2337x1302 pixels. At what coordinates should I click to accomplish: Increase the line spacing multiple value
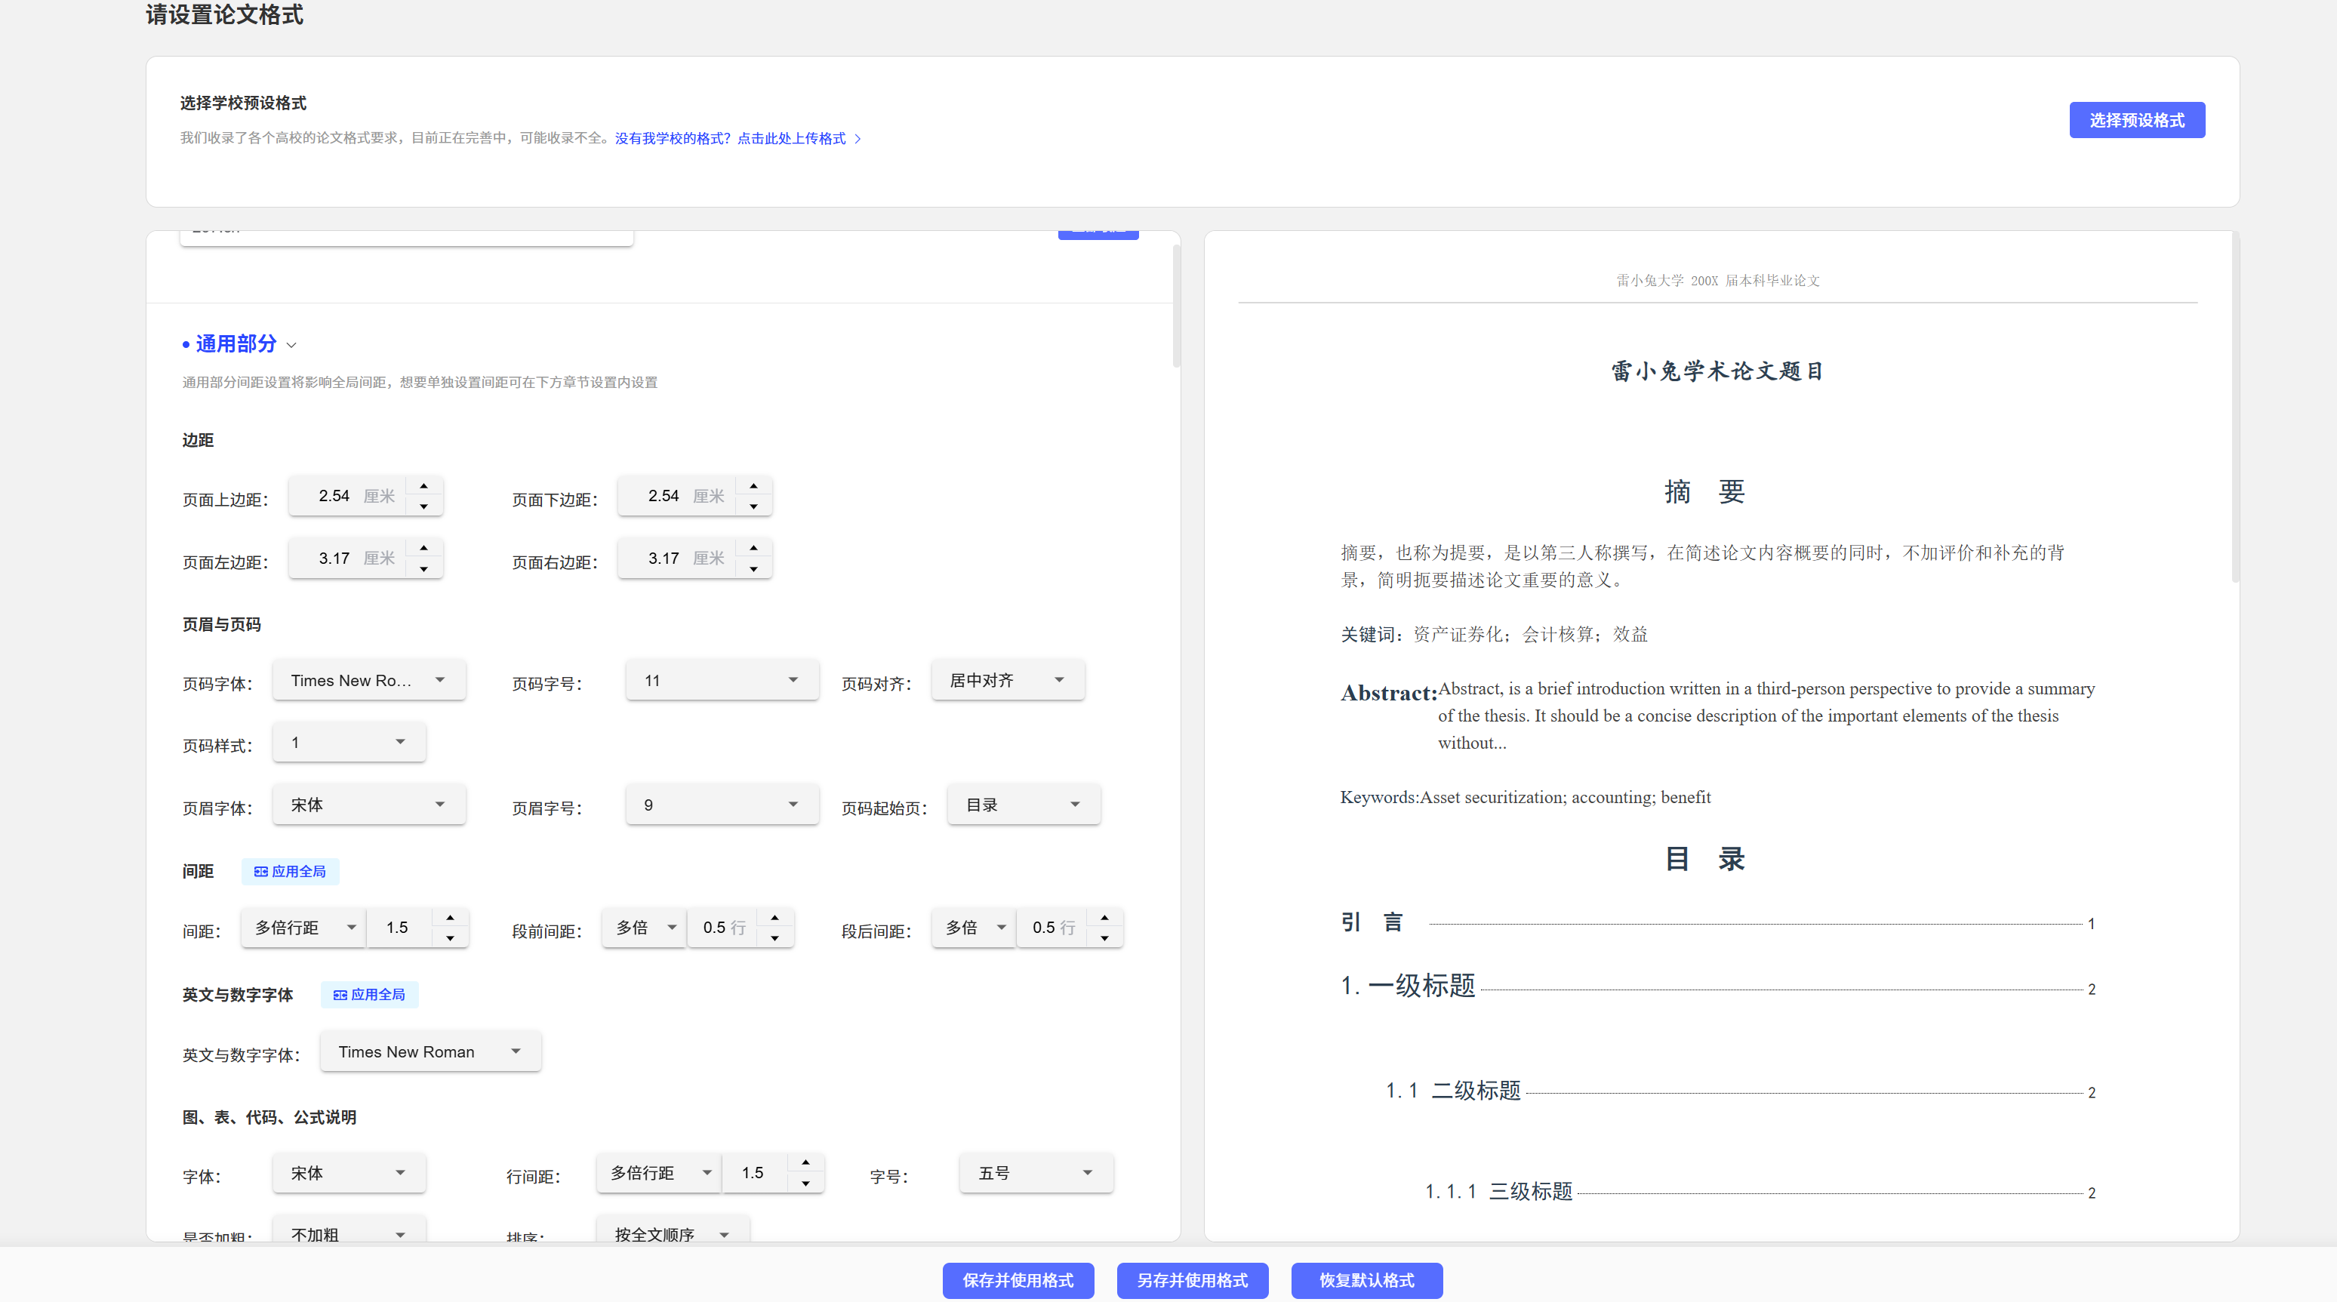tap(450, 917)
